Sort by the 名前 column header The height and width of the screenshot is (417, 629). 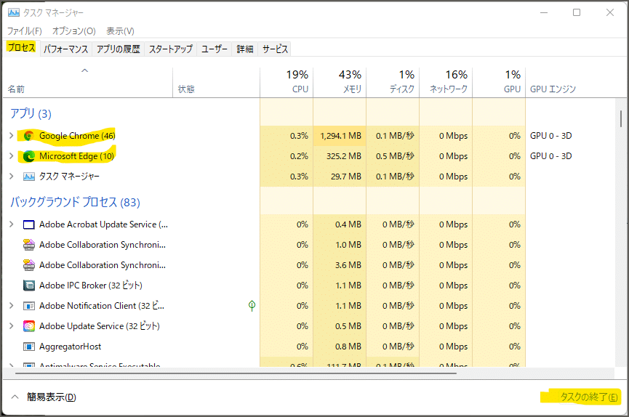pos(87,83)
